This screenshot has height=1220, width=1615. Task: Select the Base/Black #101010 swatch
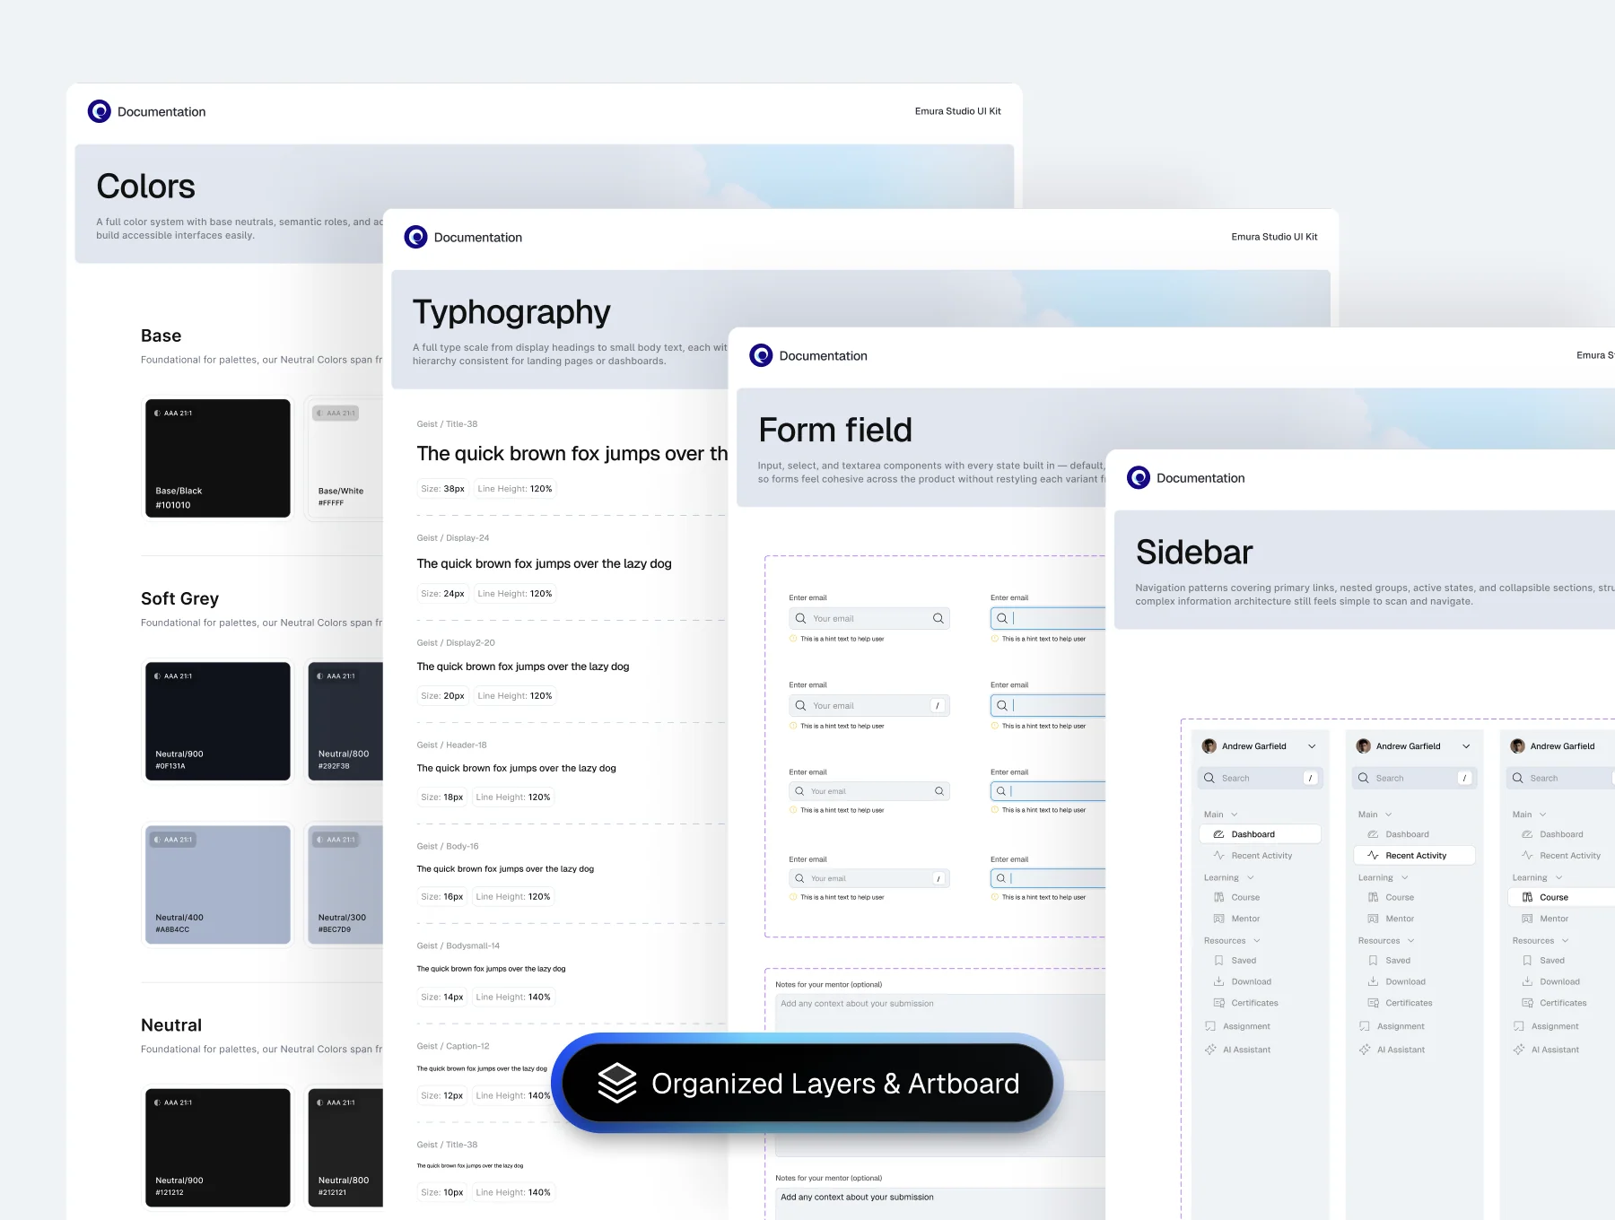218,458
